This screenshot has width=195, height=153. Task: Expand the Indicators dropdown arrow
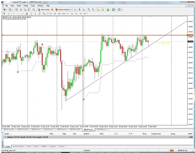(110, 10)
